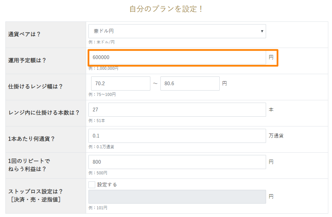
Task: Click the ストップロス設定は？ row label
Action: pos(35,192)
